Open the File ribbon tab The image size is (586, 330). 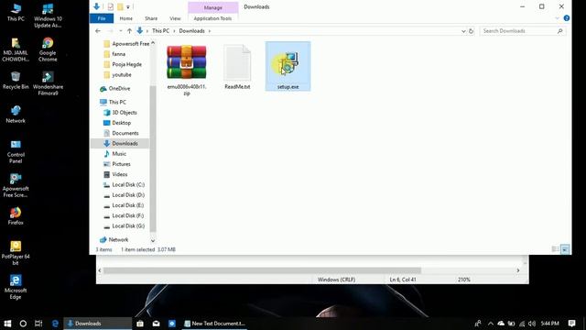click(102, 18)
